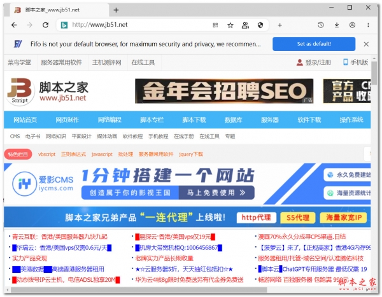This screenshot has height=297, width=382.
Task: Select 脚本下载 in navigation bar
Action: point(194,120)
